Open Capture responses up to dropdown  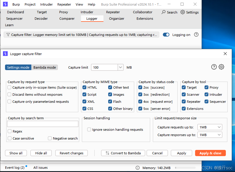pyautogui.click(x=210, y=135)
